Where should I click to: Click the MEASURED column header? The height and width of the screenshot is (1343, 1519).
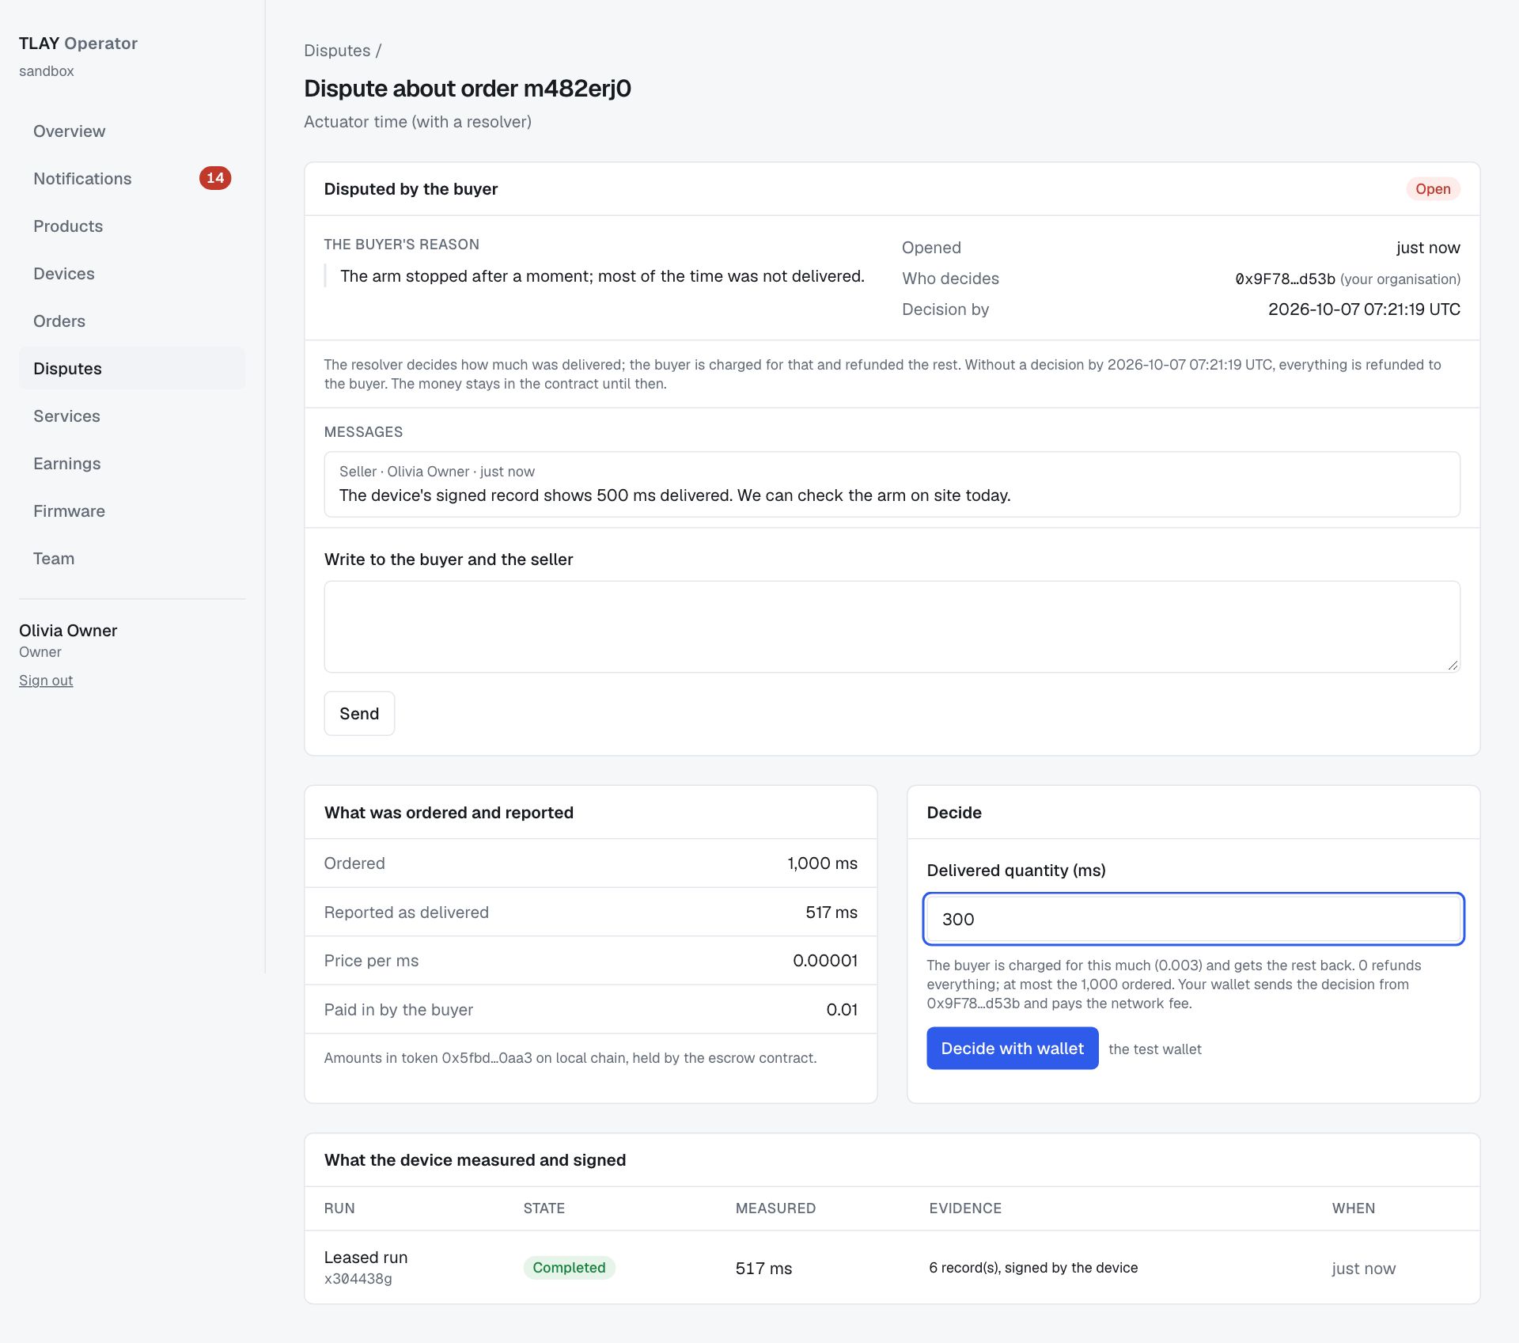pyautogui.click(x=775, y=1208)
